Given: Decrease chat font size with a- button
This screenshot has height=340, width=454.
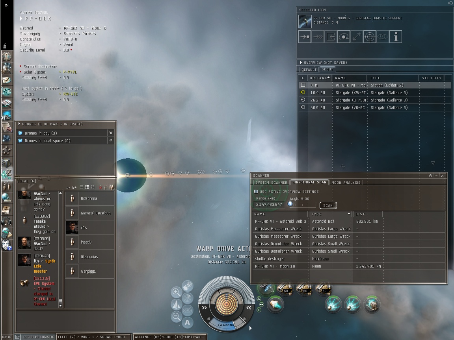Looking at the screenshot, I should (68, 188).
